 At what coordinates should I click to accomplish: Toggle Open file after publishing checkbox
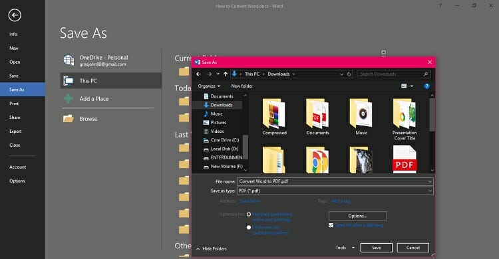(331, 225)
